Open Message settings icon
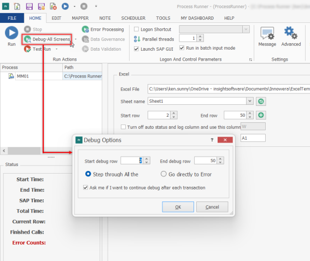The image size is (310, 261). click(267, 33)
